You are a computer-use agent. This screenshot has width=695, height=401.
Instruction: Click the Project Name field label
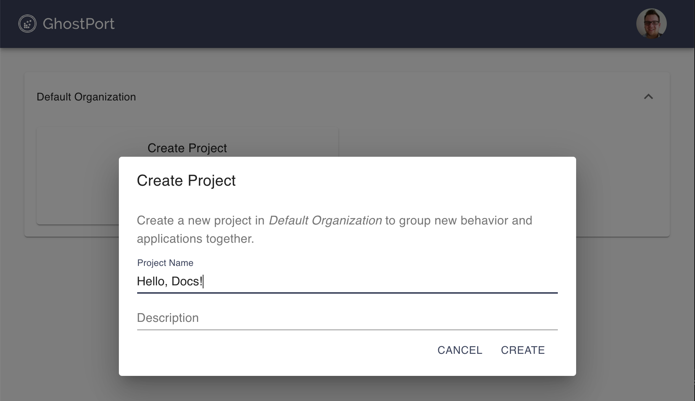[165, 263]
